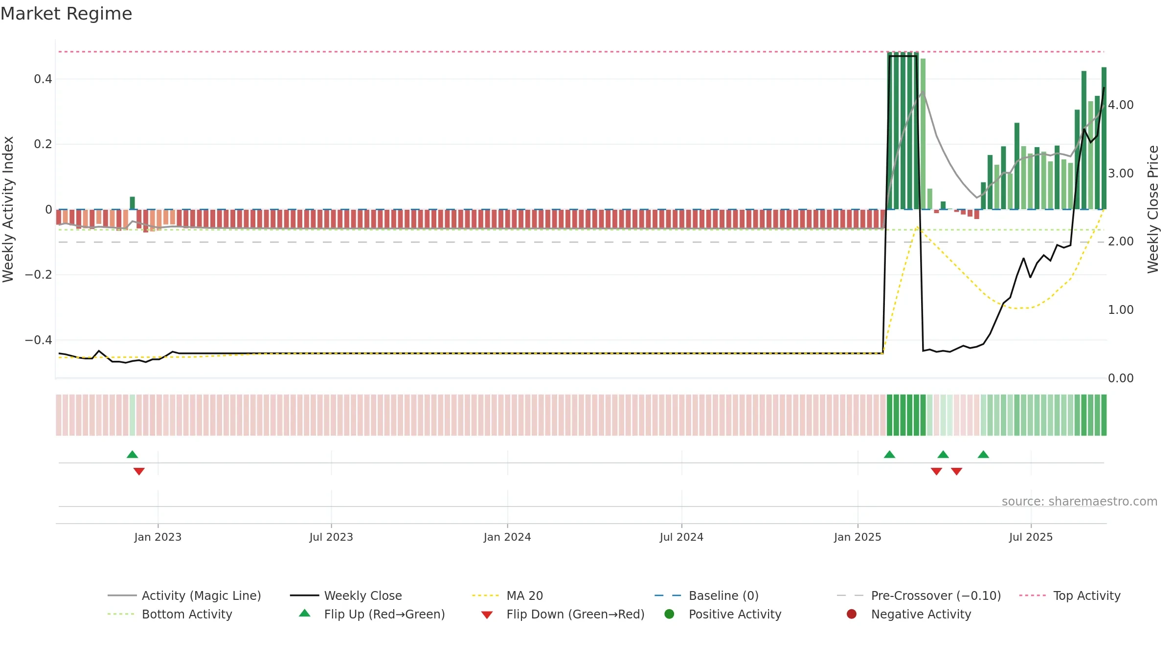The height and width of the screenshot is (660, 1174).
Task: Toggle Activity (Magic Line) legend entry
Action: coord(184,595)
